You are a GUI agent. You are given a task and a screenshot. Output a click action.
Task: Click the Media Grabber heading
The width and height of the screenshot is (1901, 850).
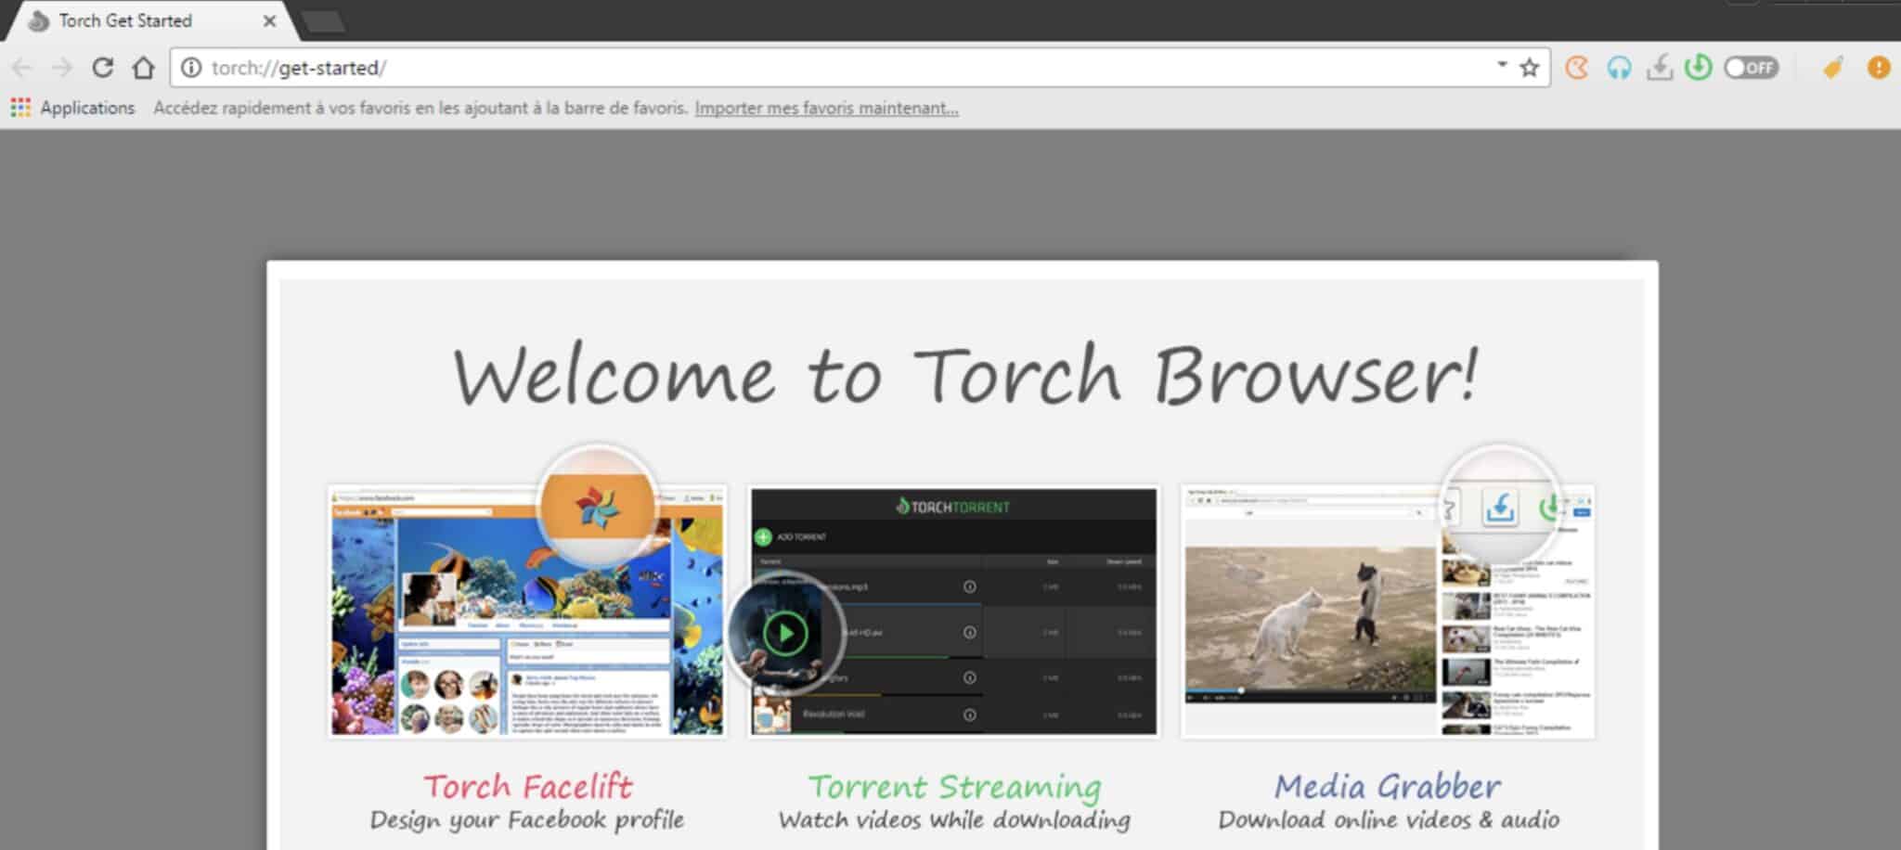coord(1388,787)
